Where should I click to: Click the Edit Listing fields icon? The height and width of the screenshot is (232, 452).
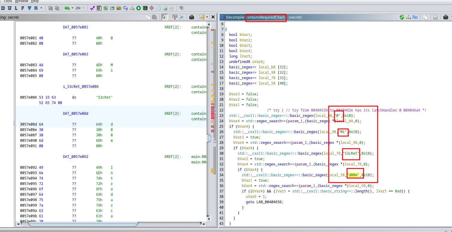pos(175,17)
